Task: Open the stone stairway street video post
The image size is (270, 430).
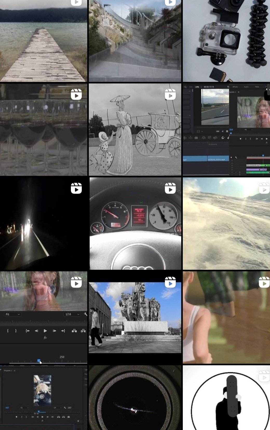Action: 135,41
